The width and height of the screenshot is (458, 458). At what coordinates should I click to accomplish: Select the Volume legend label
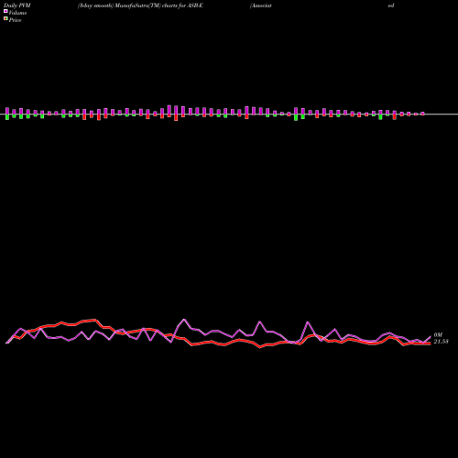[x=17, y=13]
